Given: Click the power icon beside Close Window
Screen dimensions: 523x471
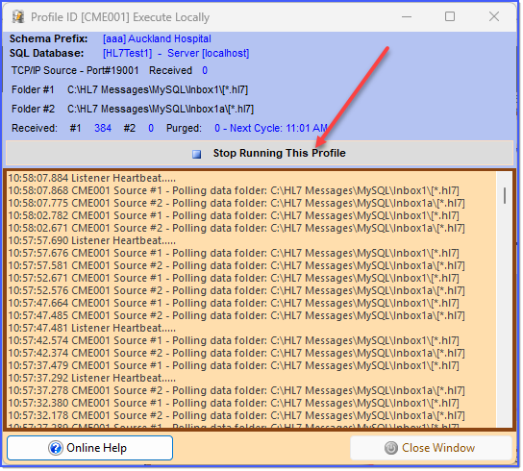Looking at the screenshot, I should [391, 448].
